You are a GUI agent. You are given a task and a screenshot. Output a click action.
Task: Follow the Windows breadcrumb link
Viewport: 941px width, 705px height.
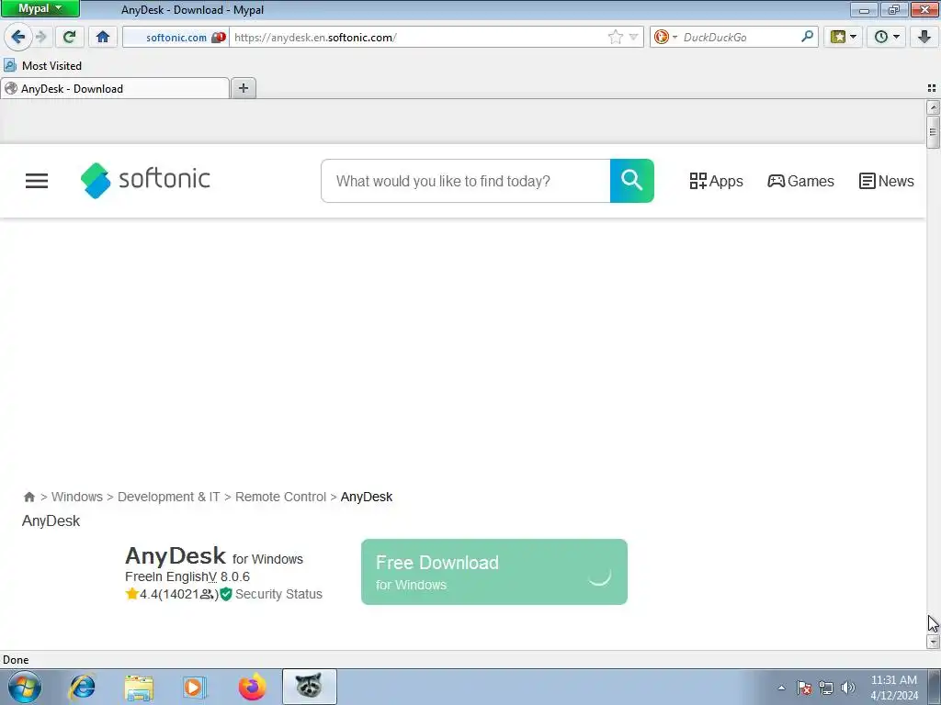77,497
